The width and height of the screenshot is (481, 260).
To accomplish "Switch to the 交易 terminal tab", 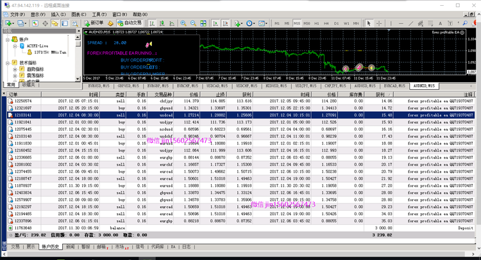I will (x=15, y=247).
